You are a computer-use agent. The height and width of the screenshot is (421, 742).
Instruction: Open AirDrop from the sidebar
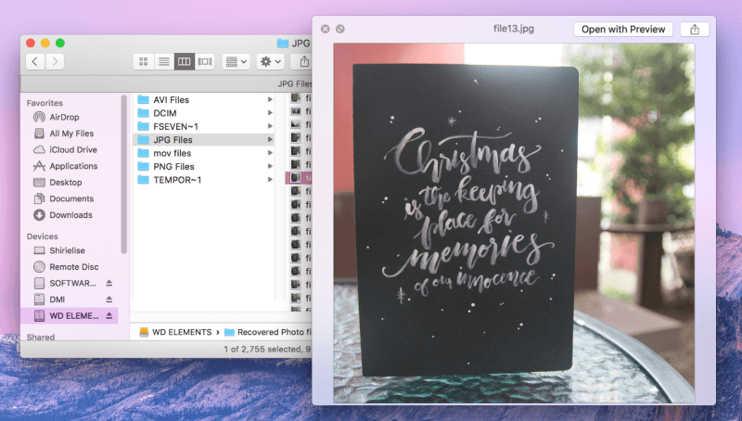[65, 118]
